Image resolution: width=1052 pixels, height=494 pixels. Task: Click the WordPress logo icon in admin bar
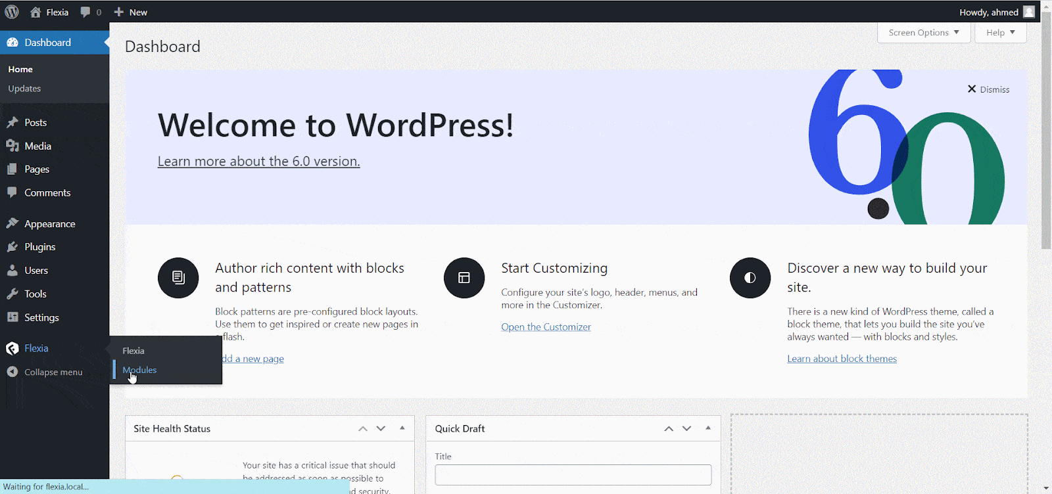point(12,12)
